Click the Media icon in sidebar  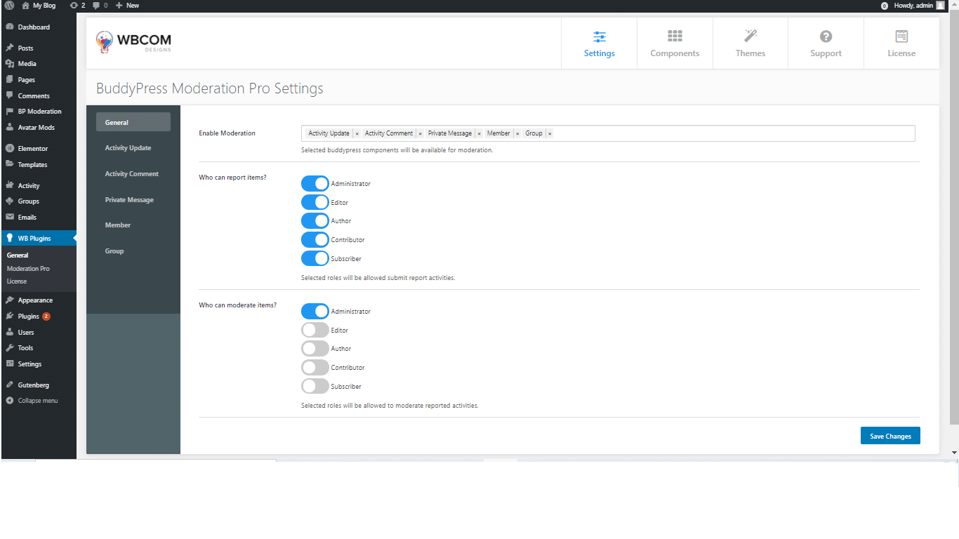coord(10,64)
